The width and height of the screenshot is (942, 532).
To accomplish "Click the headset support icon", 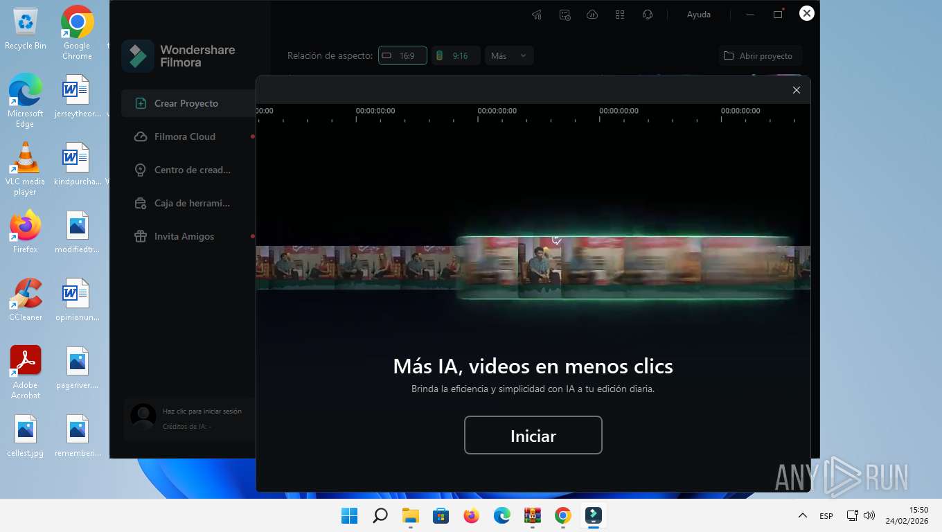I will point(648,15).
